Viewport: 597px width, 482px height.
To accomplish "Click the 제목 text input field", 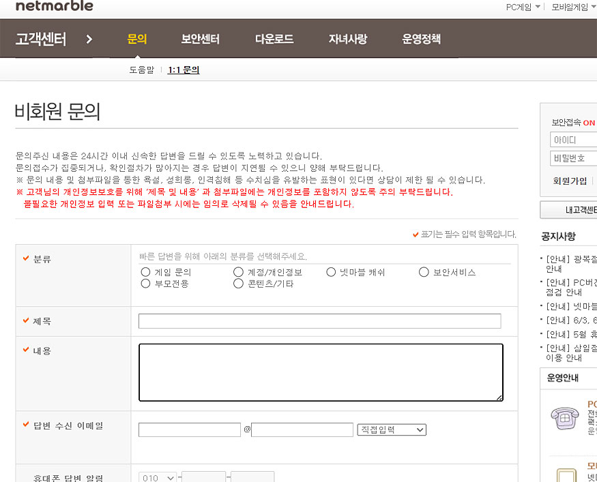I will click(319, 321).
